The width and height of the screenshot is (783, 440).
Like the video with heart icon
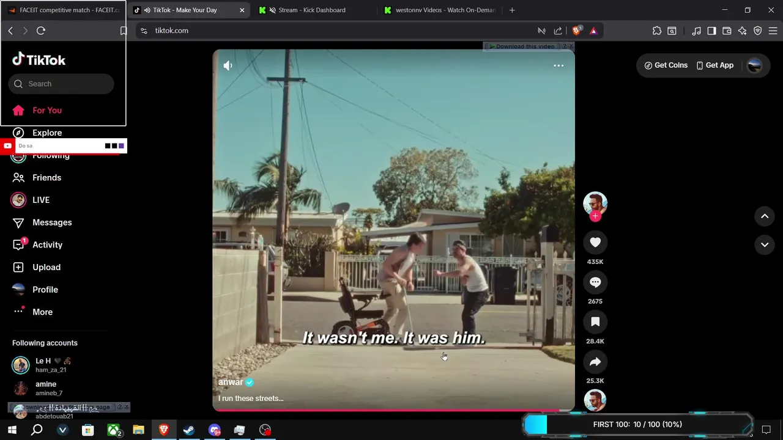[x=595, y=243]
